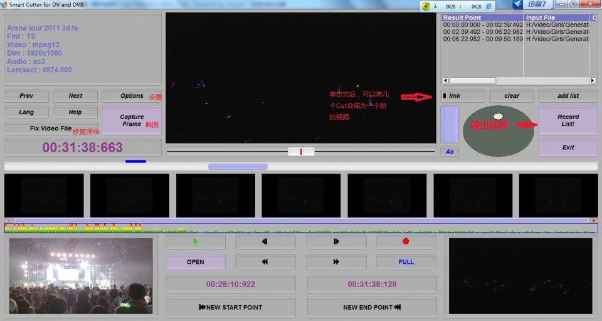602x321 pixels.
Task: Open a video file with OPEN button
Action: 196,262
